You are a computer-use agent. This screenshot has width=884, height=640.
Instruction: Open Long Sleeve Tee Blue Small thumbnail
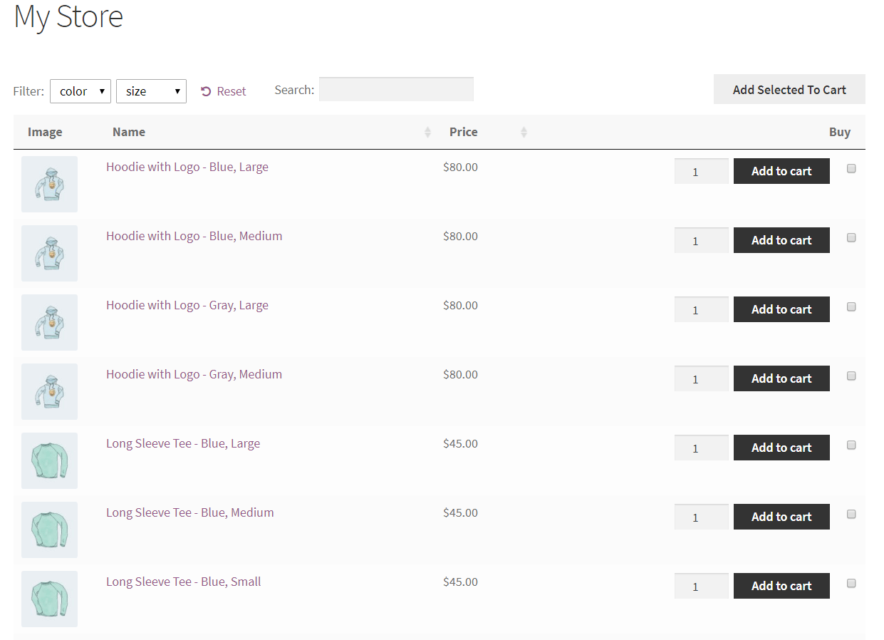pyautogui.click(x=49, y=599)
